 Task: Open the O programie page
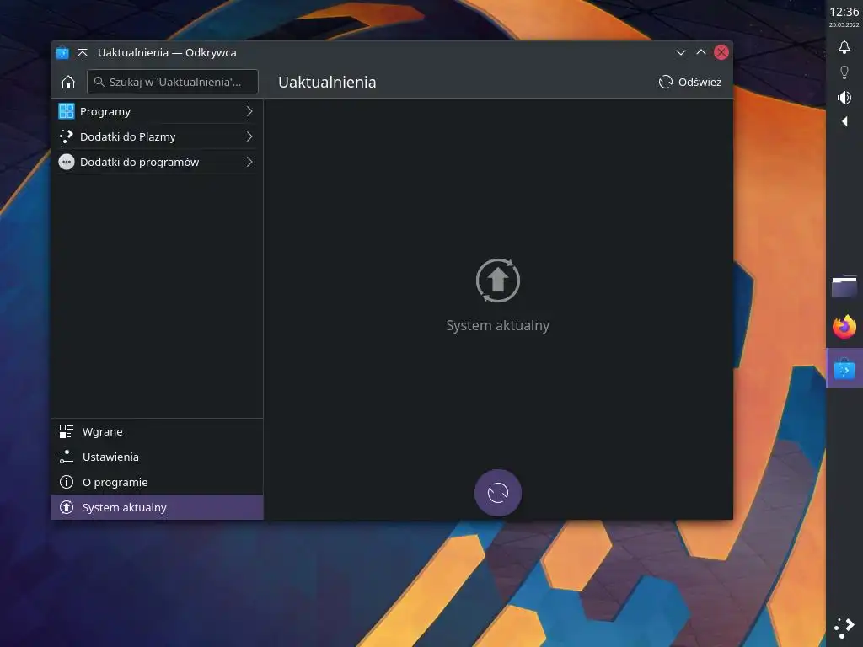point(157,482)
